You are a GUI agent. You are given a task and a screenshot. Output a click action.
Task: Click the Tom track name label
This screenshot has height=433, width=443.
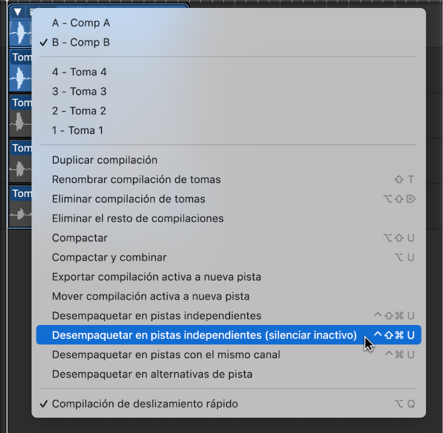[x=21, y=57]
